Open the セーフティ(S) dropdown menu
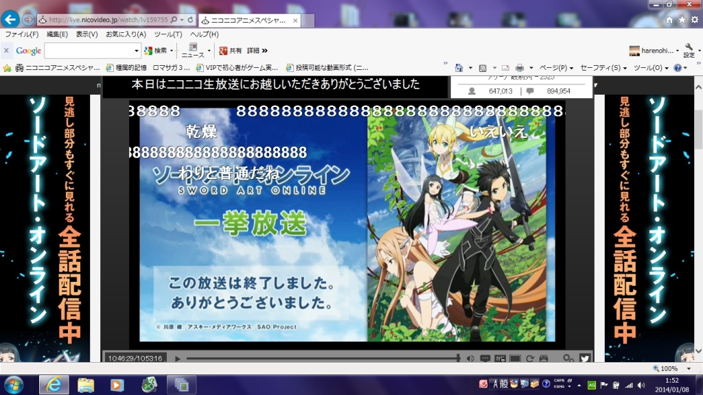 point(603,68)
